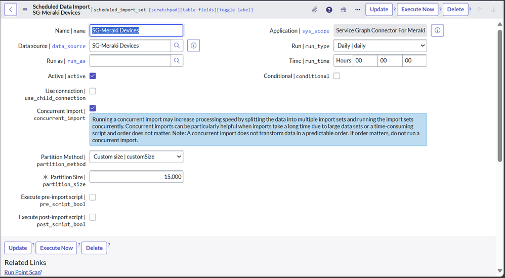The image size is (505, 278).
Task: Show Data source record info icon
Action: [x=193, y=46]
